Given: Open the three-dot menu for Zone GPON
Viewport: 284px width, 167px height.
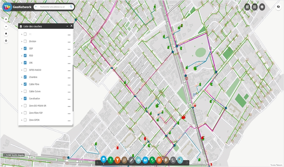Looking at the screenshot, I should click(x=69, y=121).
